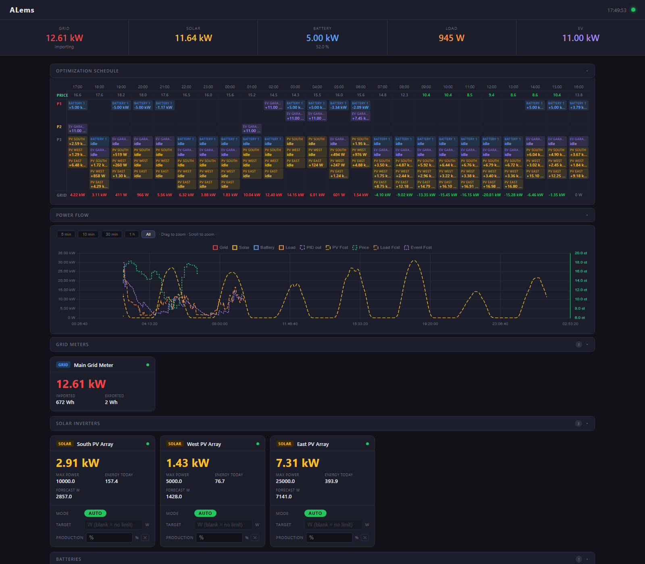Image resolution: width=645 pixels, height=564 pixels.
Task: Select the 1 h time range
Action: (x=132, y=234)
